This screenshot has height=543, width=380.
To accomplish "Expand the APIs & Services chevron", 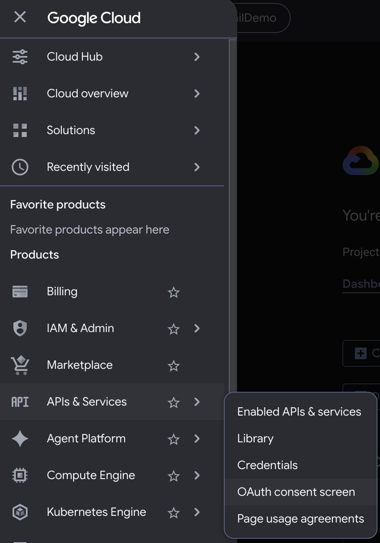I will [x=197, y=402].
